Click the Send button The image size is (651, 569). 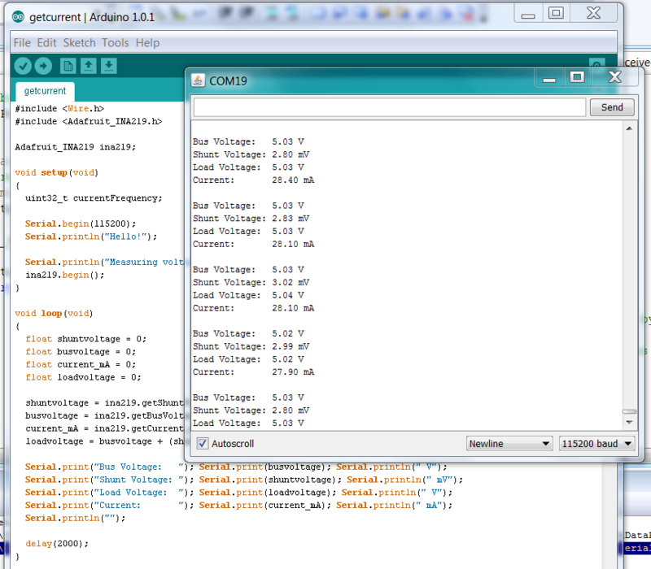pos(612,107)
